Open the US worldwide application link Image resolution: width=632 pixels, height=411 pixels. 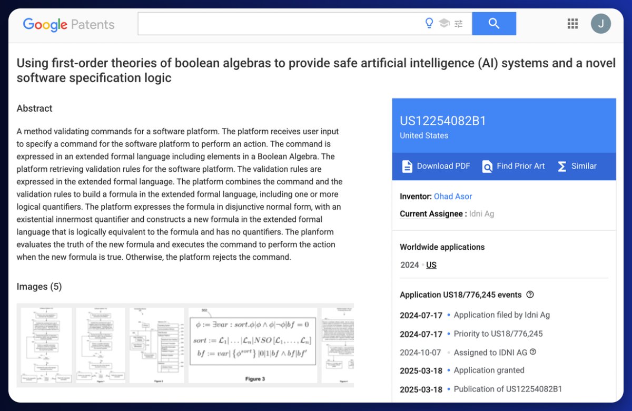tap(431, 265)
